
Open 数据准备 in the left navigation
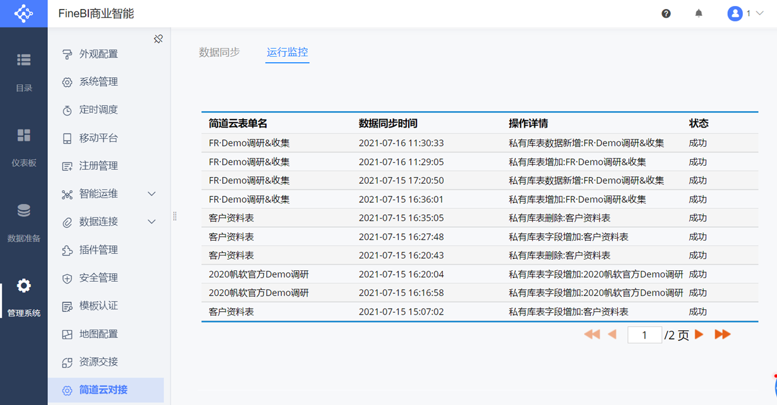[24, 223]
